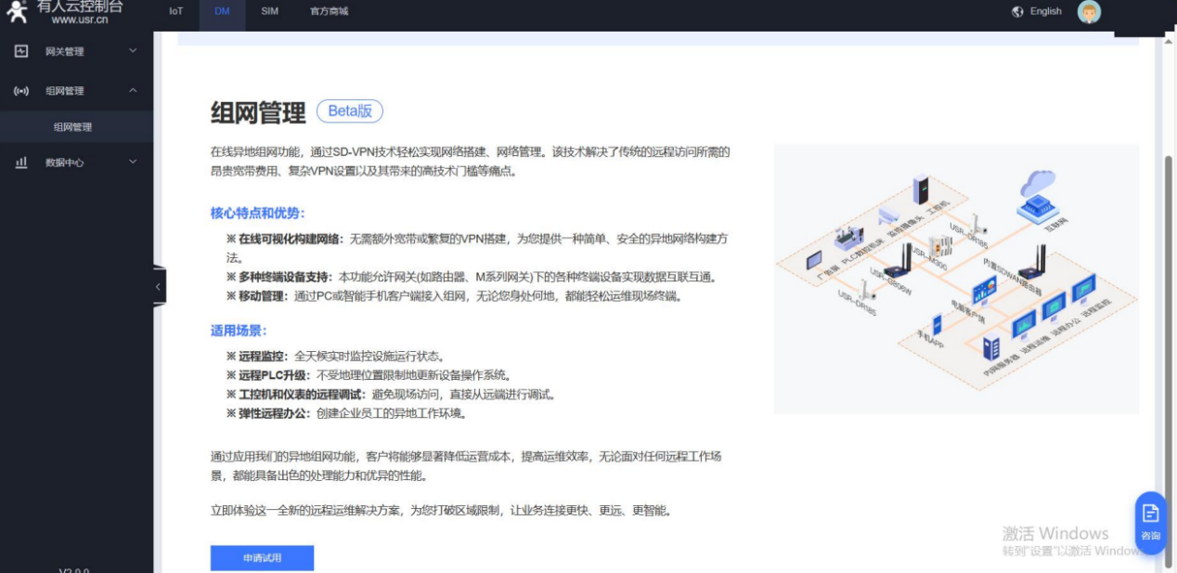Click the 申请试用 button
Viewport: 1177px width, 573px height.
(x=262, y=558)
